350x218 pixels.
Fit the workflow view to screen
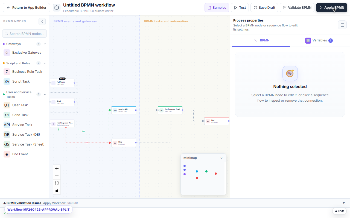(57, 183)
